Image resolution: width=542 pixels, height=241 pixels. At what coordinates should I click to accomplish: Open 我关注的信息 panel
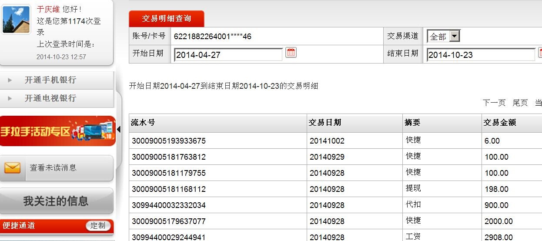57,201
